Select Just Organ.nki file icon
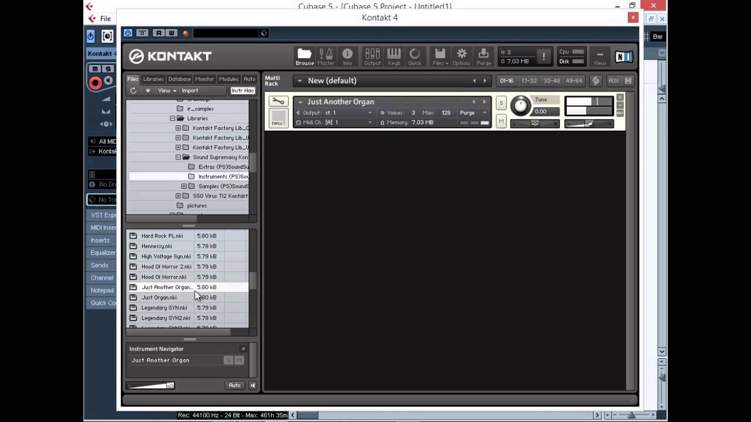Image resolution: width=751 pixels, height=422 pixels. pyautogui.click(x=133, y=297)
